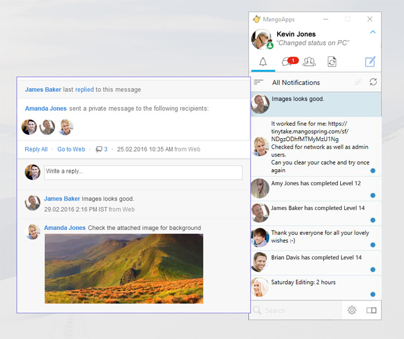Image resolution: width=404 pixels, height=339 pixels.
Task: Click unread dot on Saturday Editing notification
Action: [x=373, y=294]
